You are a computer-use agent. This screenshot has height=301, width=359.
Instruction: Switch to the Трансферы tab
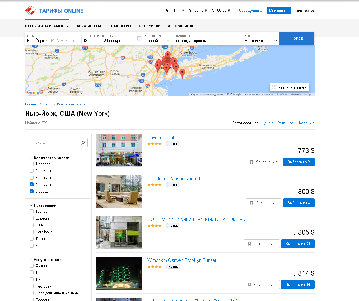pos(120,26)
